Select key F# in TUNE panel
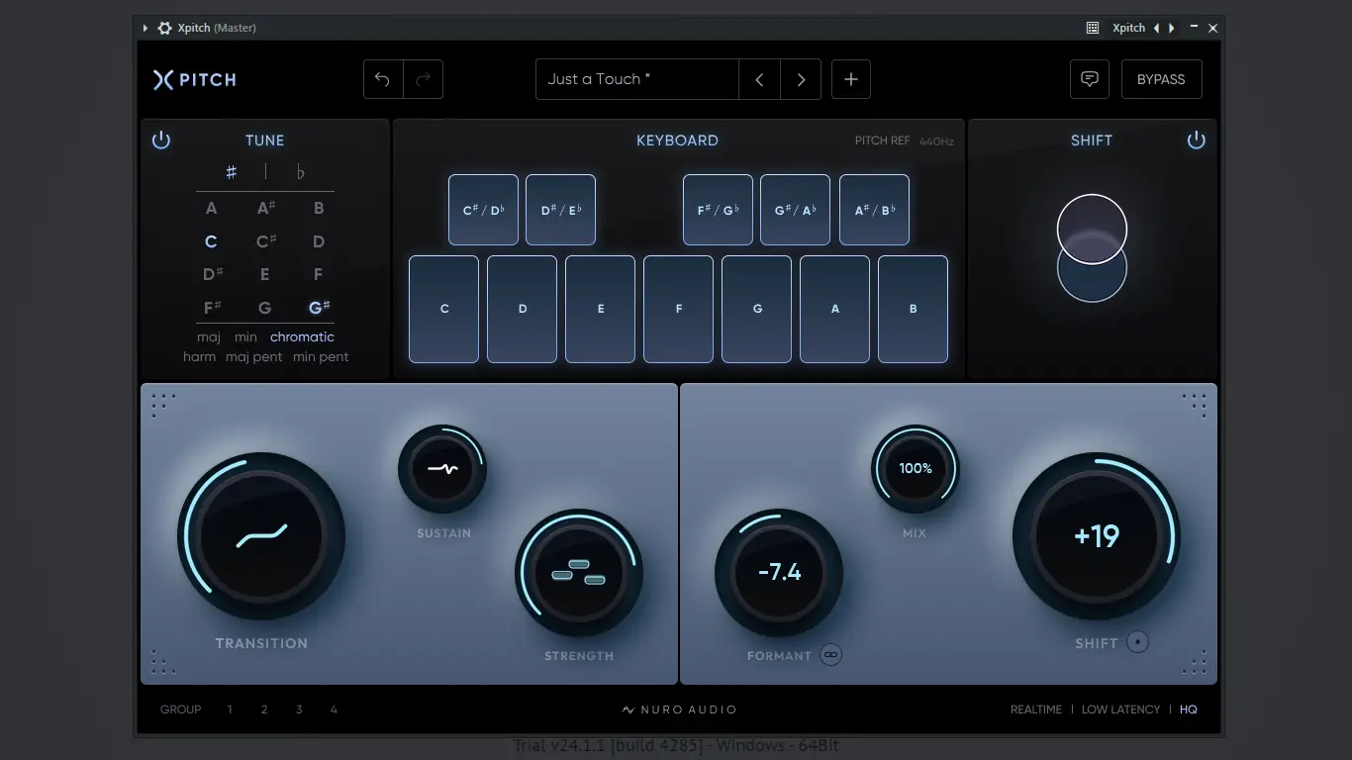1352x760 pixels. click(212, 308)
